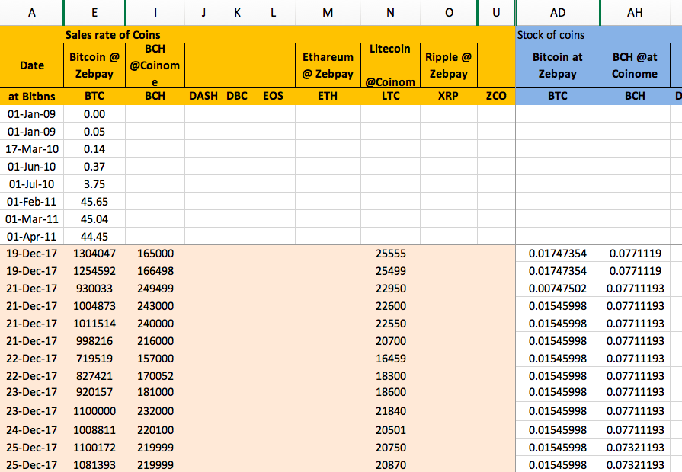Select the LTC rate 16459
The image size is (682, 472).
click(x=391, y=358)
